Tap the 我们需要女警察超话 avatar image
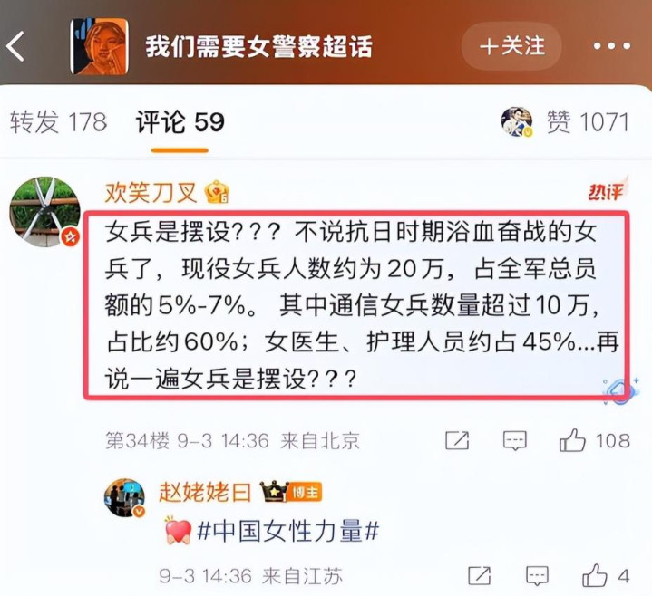This screenshot has height=596, width=652. 99,46
